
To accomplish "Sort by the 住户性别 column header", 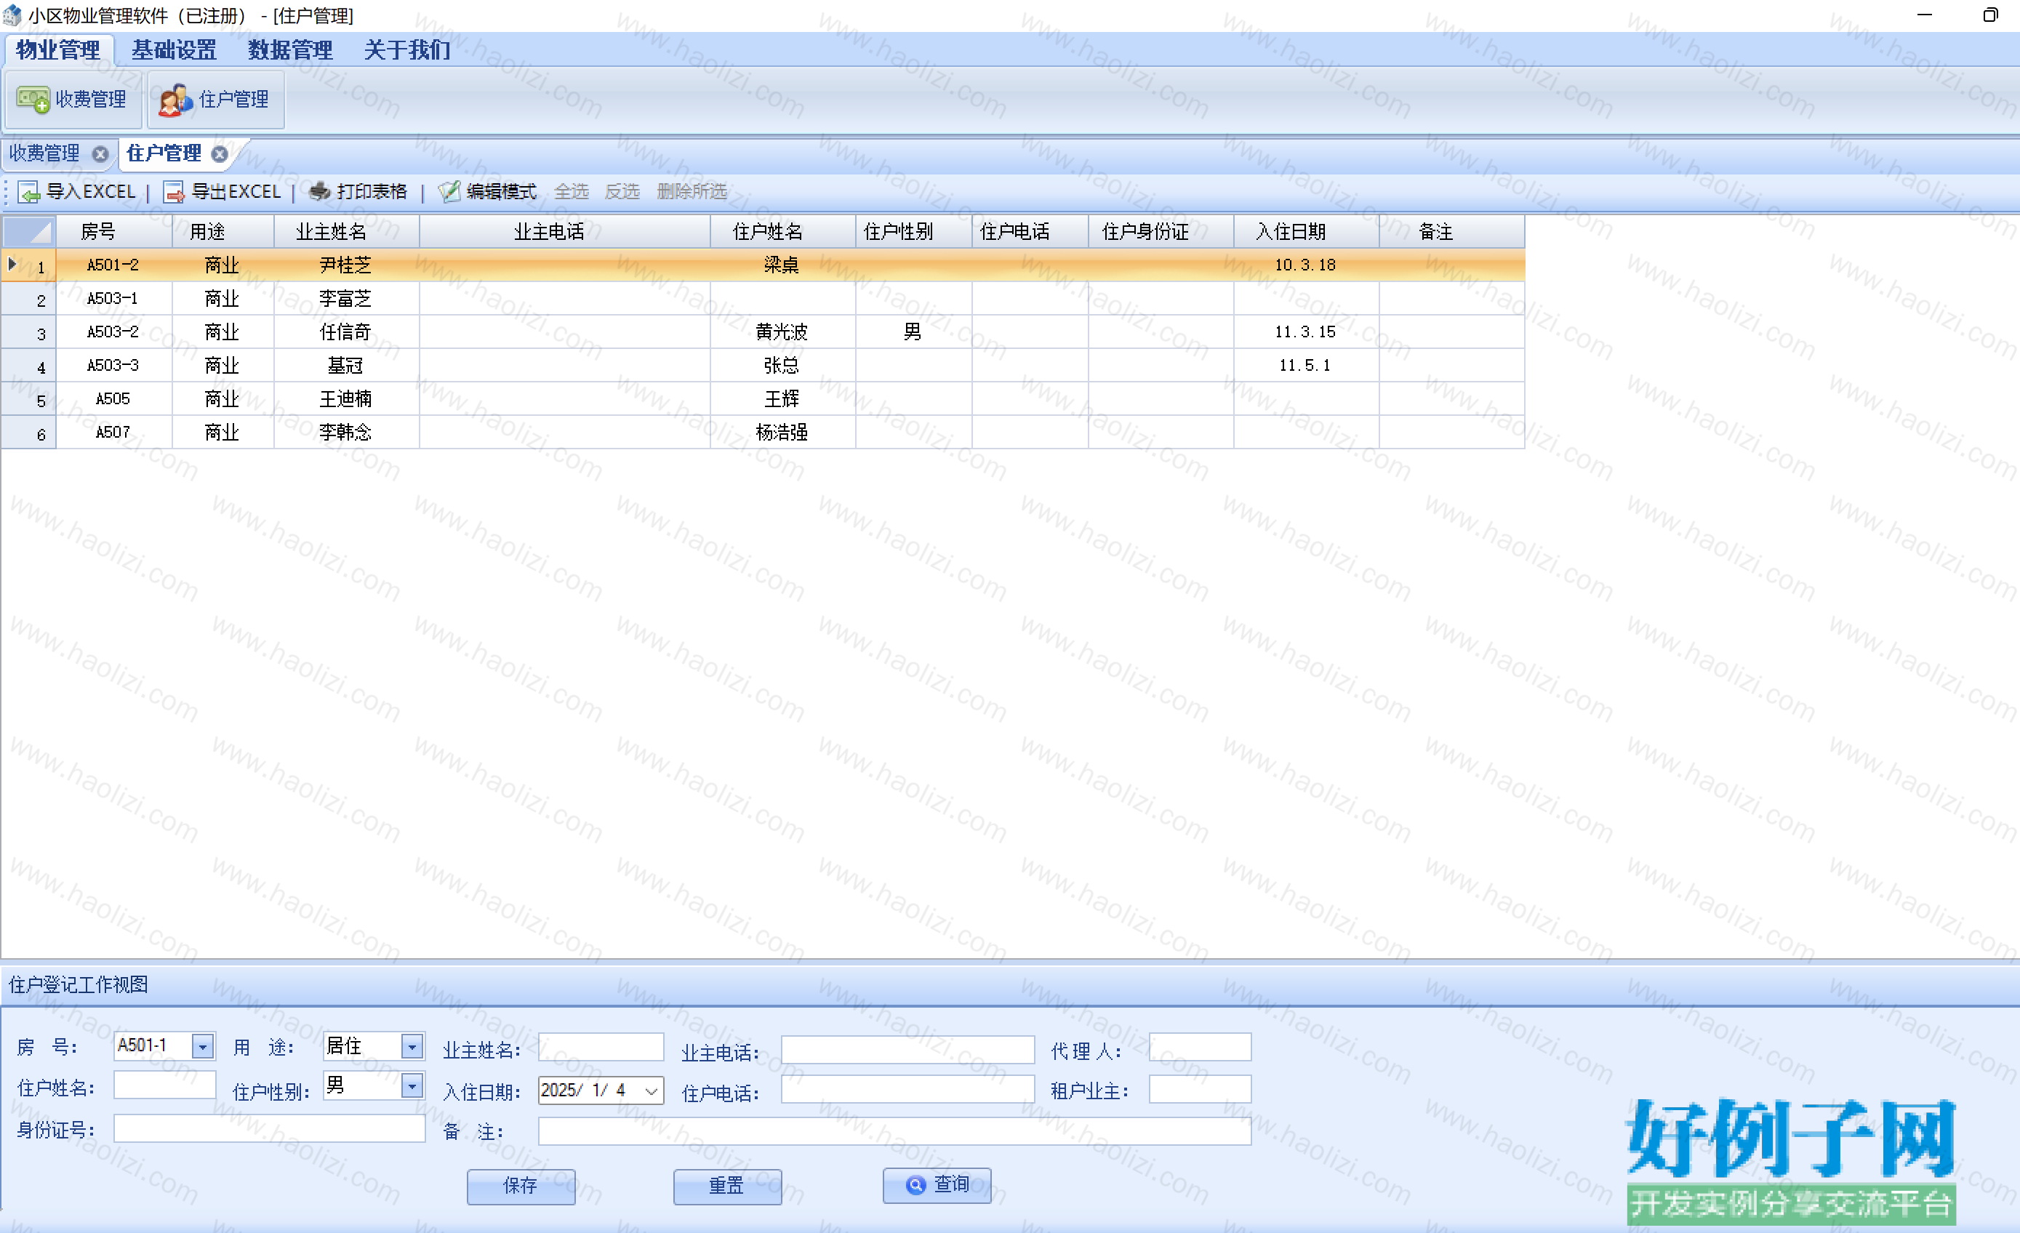I will coord(914,232).
